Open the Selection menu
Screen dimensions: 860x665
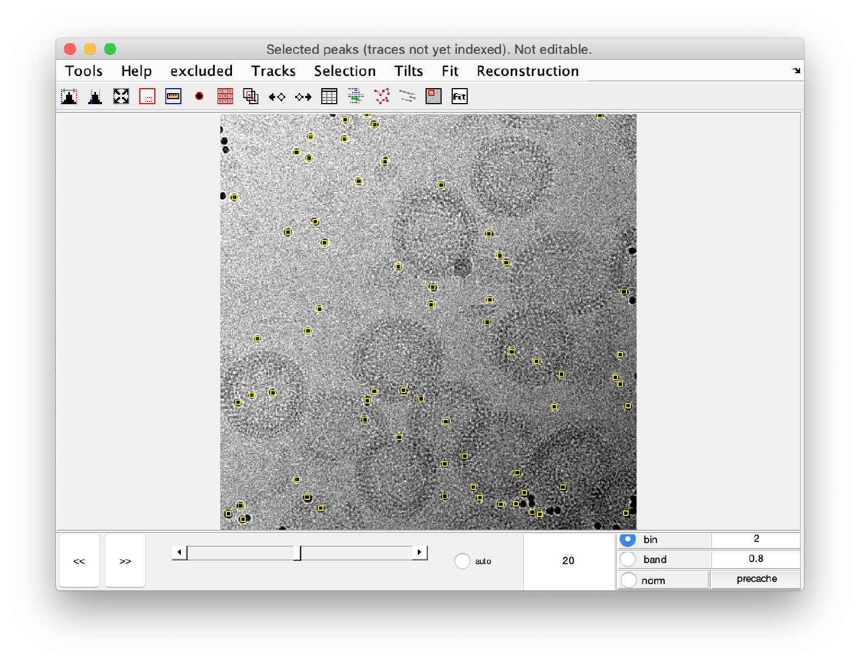(x=345, y=71)
